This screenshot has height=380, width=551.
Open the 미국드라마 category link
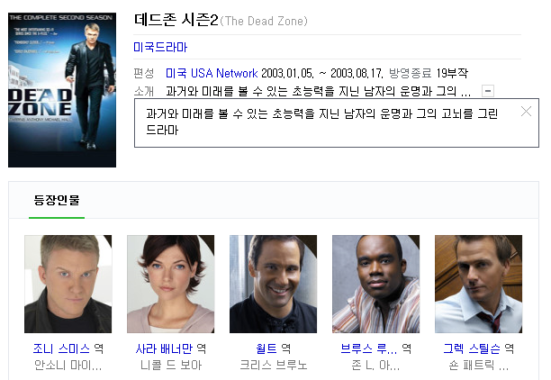(x=160, y=47)
